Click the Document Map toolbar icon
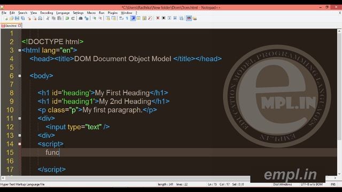Screen dimensions: 342x192 pos(144,19)
